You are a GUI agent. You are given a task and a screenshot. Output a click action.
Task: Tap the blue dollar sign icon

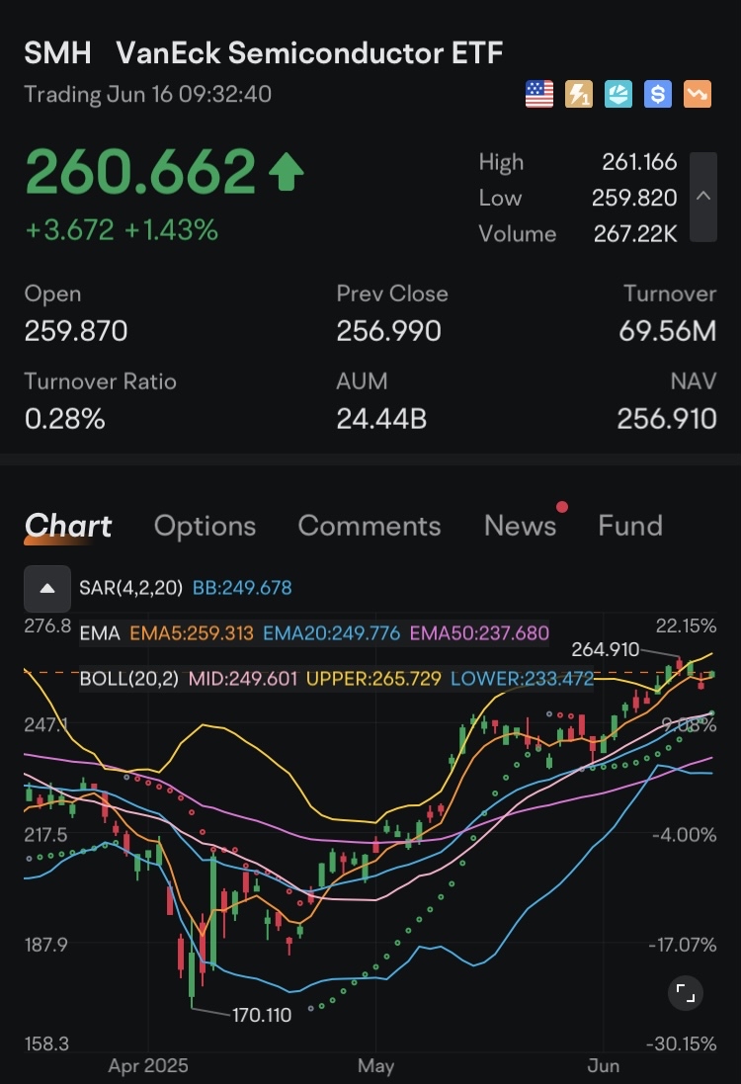pyautogui.click(x=658, y=95)
